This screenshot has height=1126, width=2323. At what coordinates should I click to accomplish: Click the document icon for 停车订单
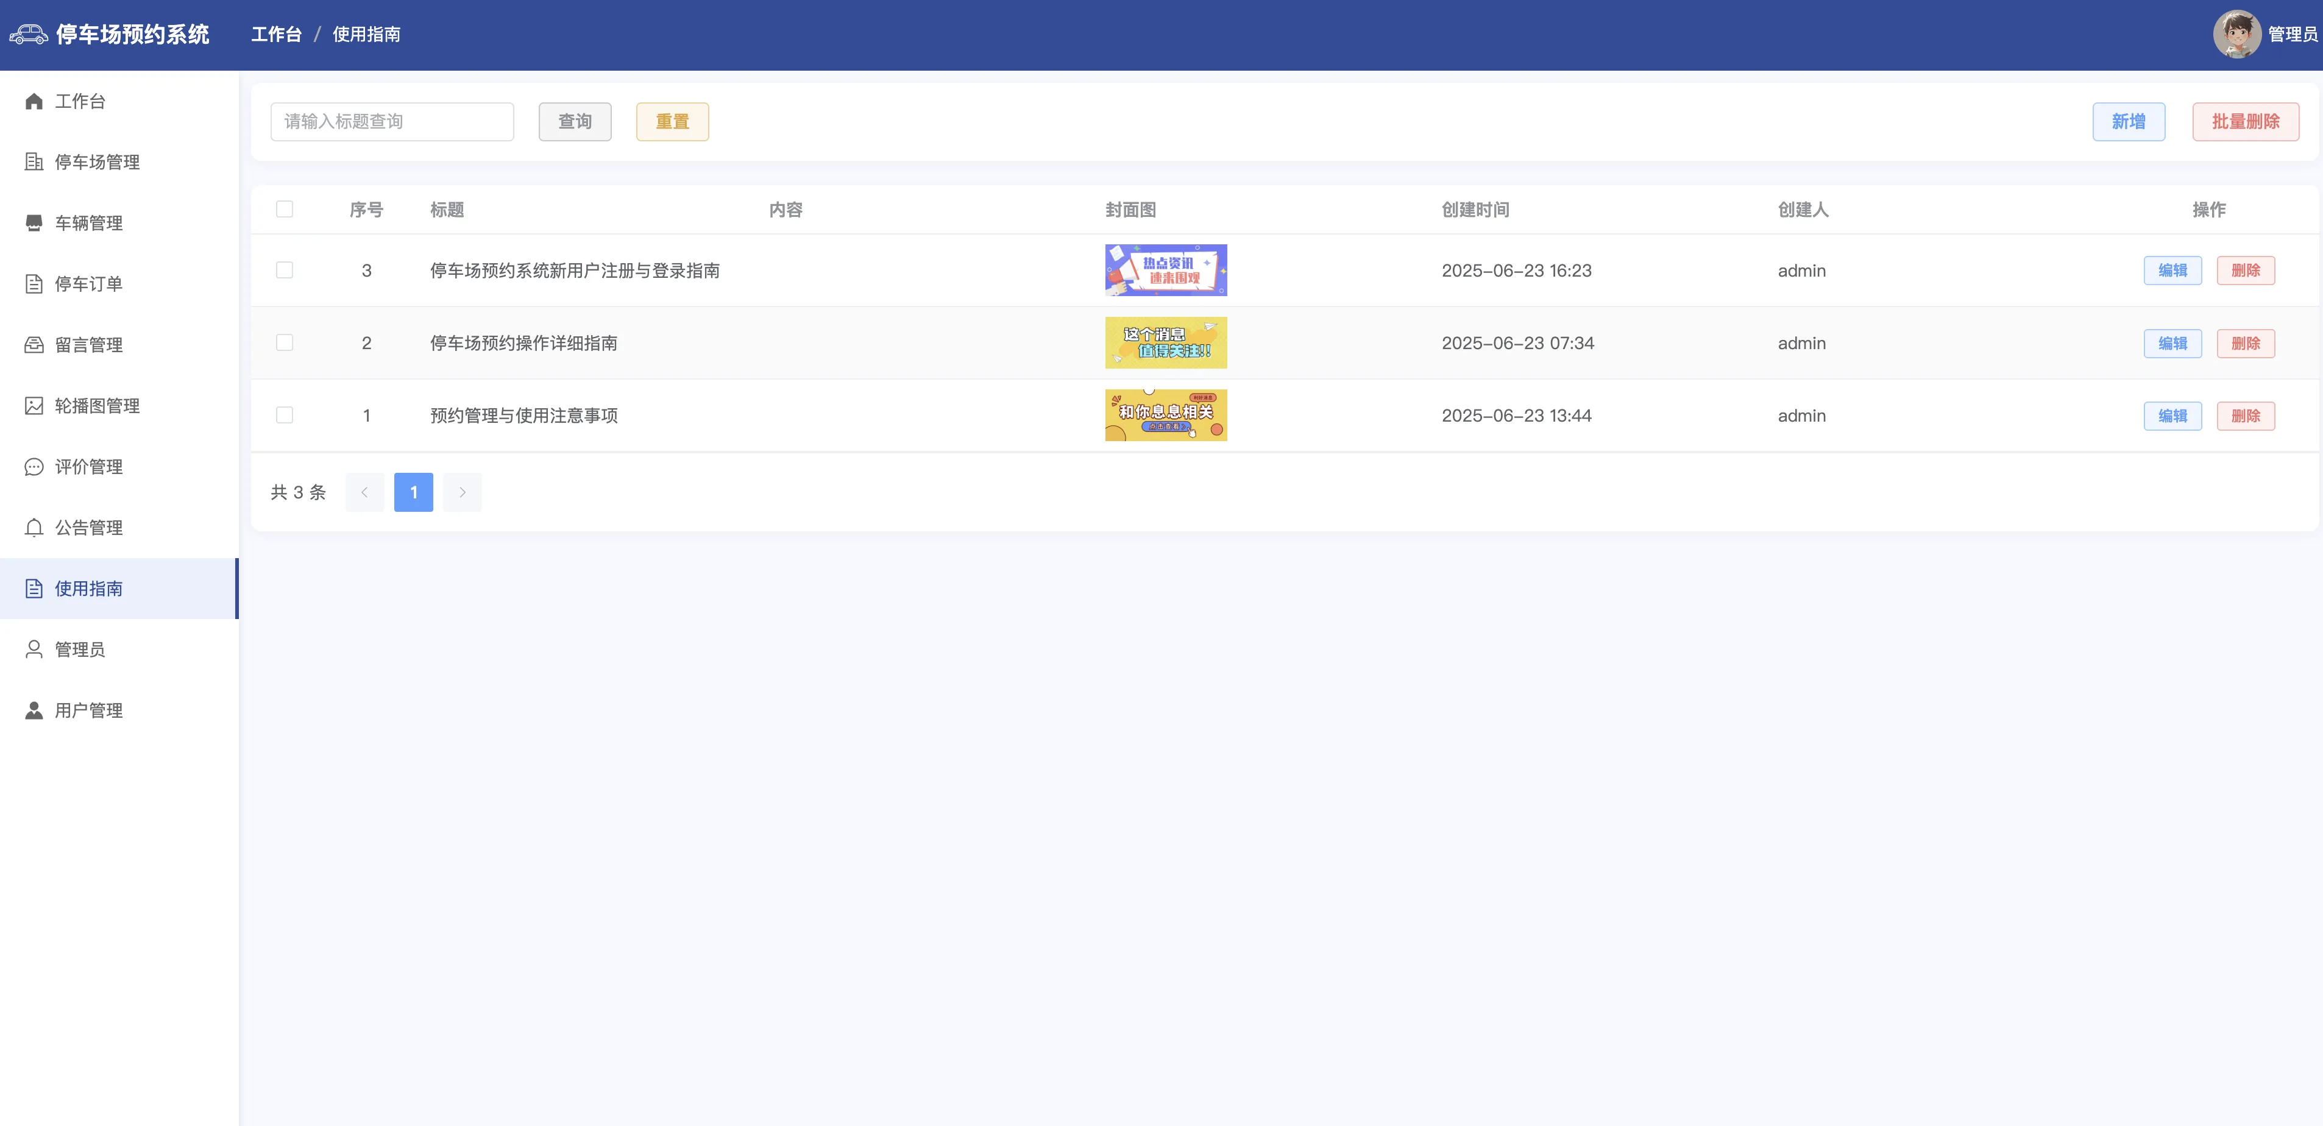coord(34,284)
